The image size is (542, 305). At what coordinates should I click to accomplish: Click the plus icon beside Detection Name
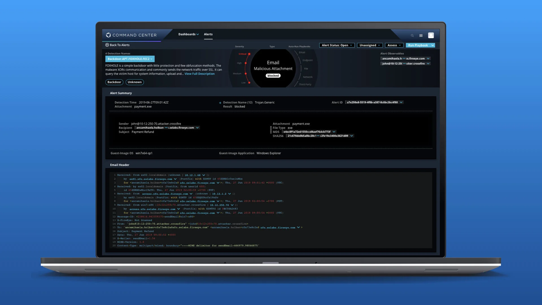click(x=220, y=103)
